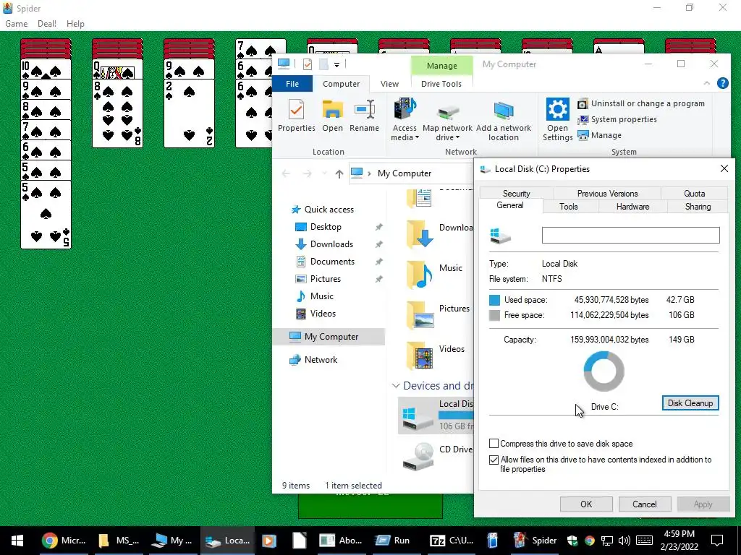741x555 pixels.
Task: Open the notification center icon
Action: (x=717, y=541)
